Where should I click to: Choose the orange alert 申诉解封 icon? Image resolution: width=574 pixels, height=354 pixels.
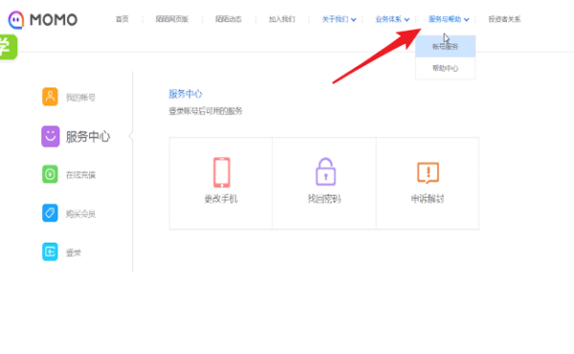tap(428, 172)
